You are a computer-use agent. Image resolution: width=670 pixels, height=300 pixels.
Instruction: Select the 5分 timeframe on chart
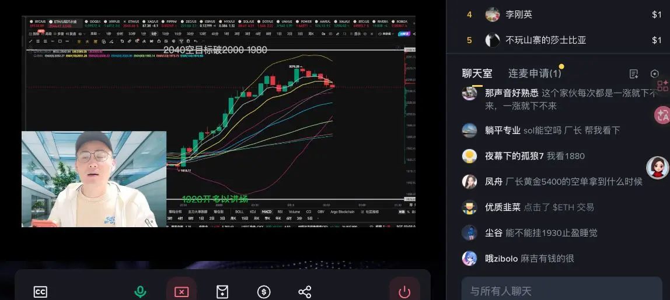tap(154, 34)
